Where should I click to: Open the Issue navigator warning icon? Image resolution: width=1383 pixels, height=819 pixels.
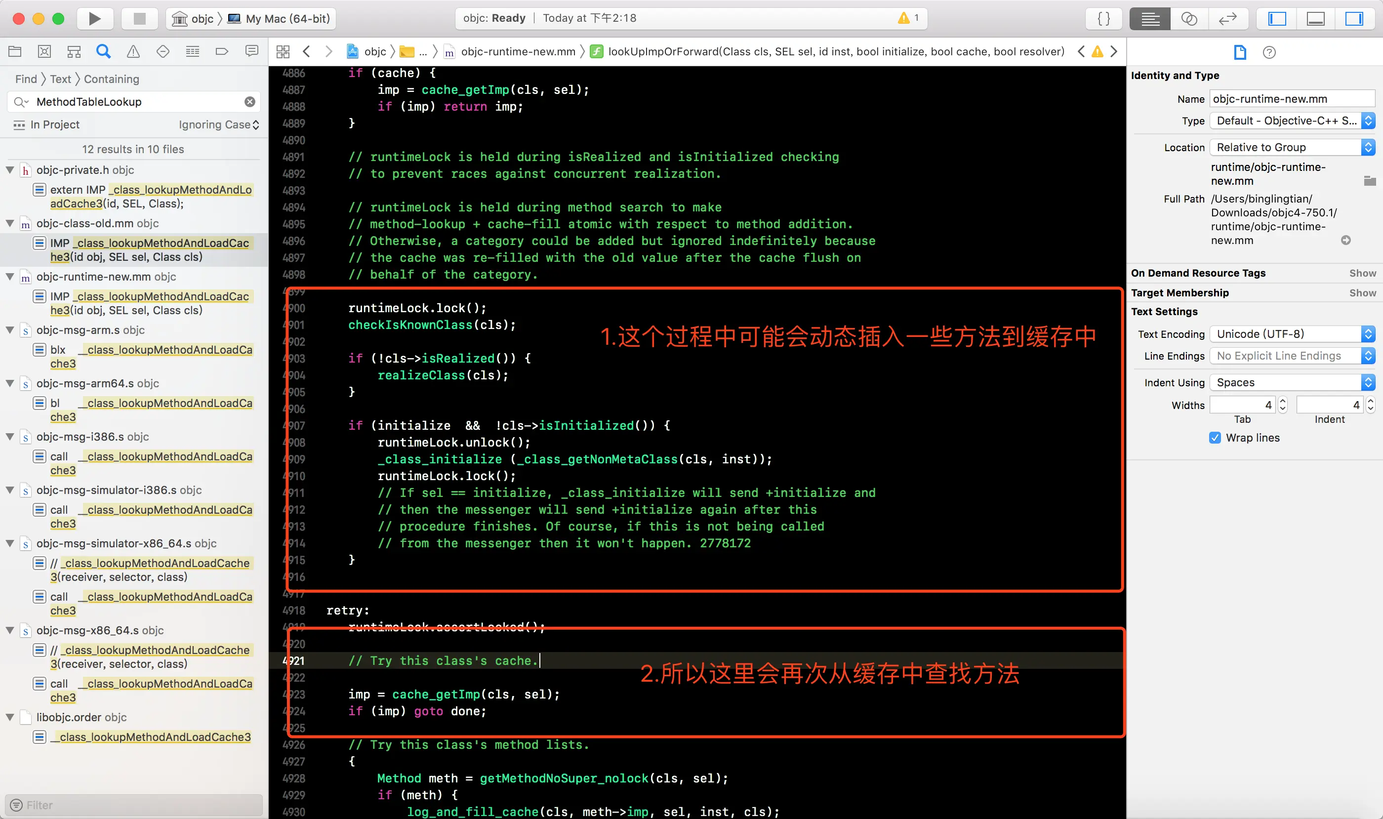point(133,51)
